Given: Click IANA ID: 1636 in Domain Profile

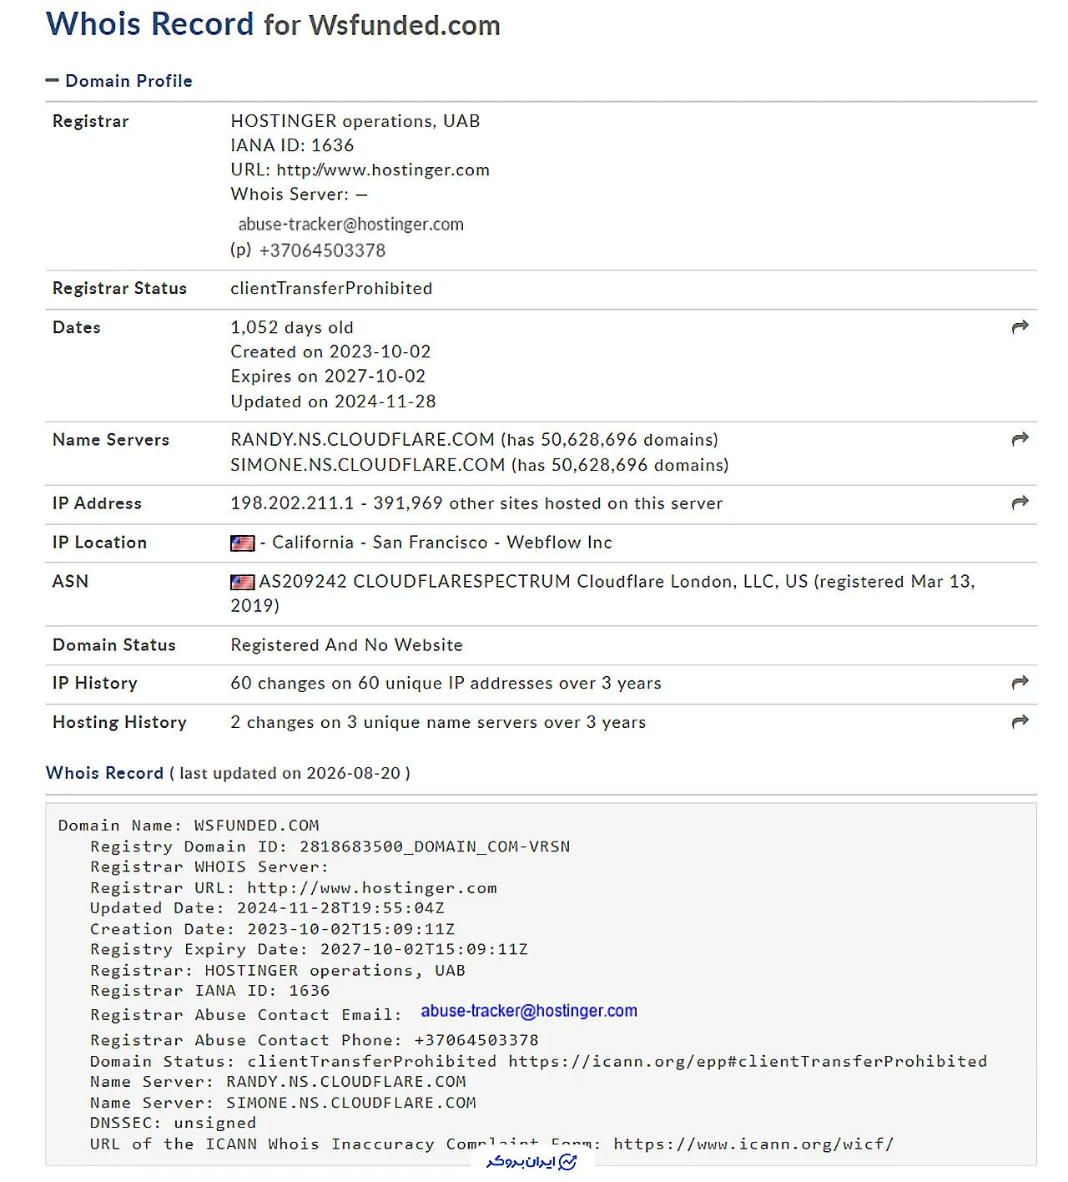Looking at the screenshot, I should 292,145.
